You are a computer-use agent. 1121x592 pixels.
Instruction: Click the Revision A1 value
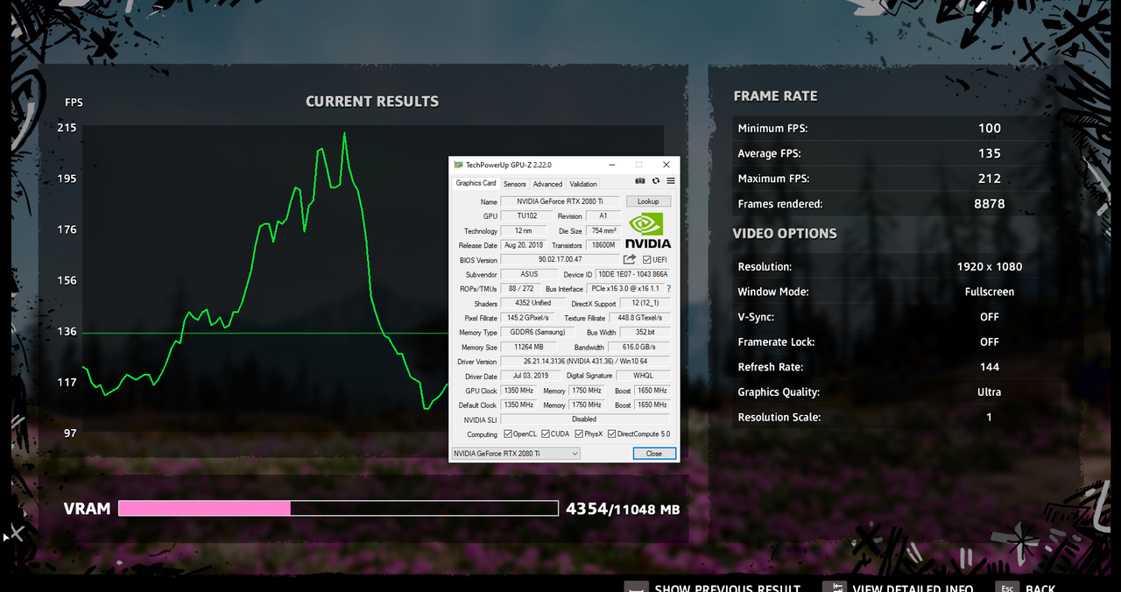pyautogui.click(x=603, y=216)
